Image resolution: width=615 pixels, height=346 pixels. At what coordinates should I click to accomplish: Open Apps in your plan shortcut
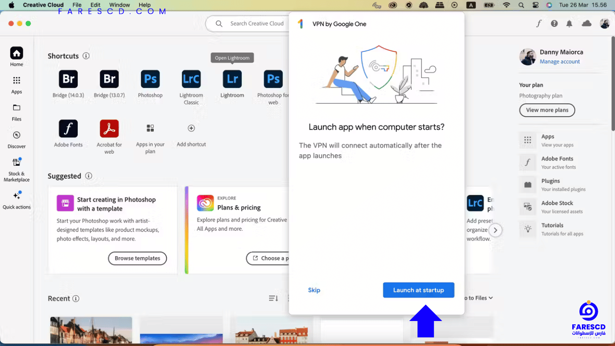pyautogui.click(x=150, y=128)
